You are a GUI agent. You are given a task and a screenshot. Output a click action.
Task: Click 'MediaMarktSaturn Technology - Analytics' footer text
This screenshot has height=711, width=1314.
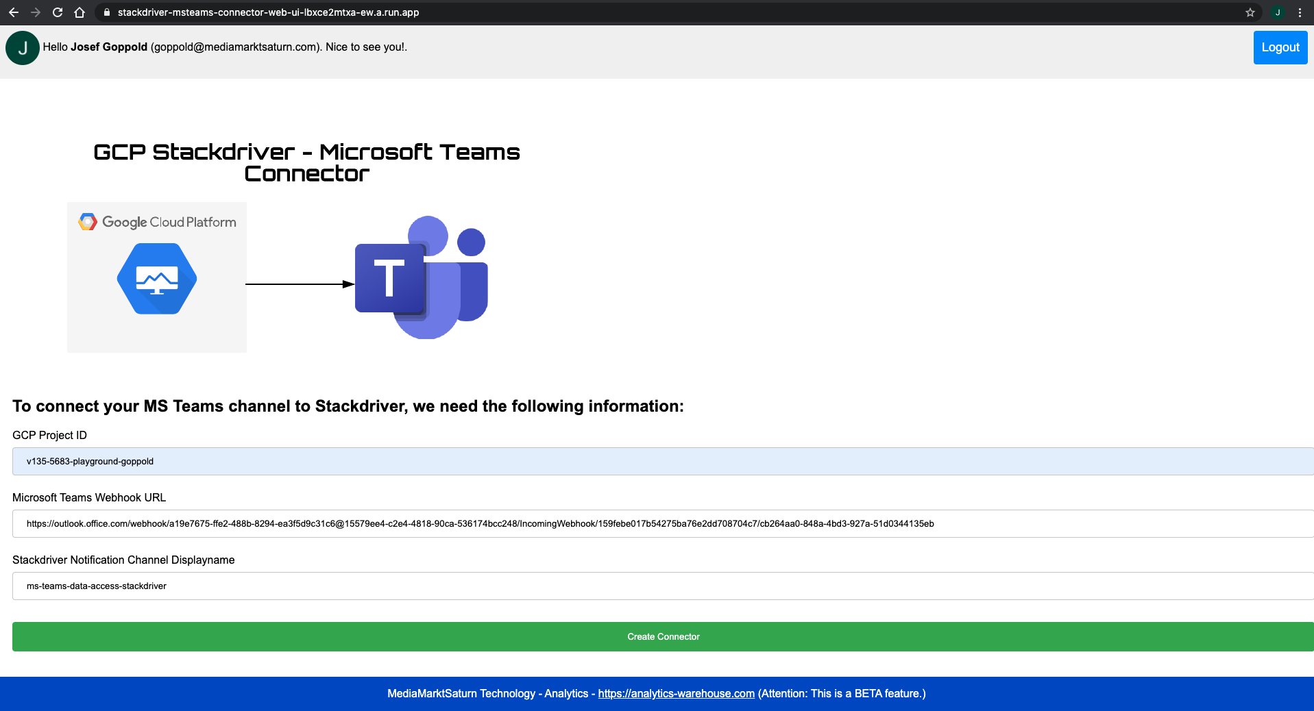487,693
